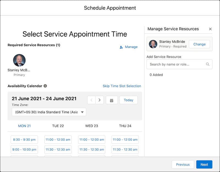The height and width of the screenshot is (172, 220).
Task: Click the Manage resources person icon
Action: click(x=121, y=47)
